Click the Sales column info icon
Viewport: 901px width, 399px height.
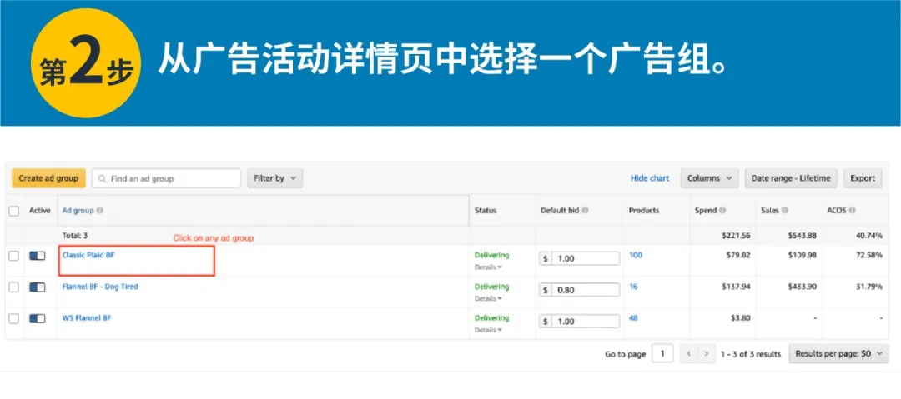point(786,211)
